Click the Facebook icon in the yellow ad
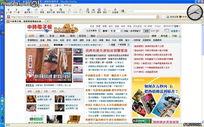The height and width of the screenshot is (127, 204). [171, 86]
